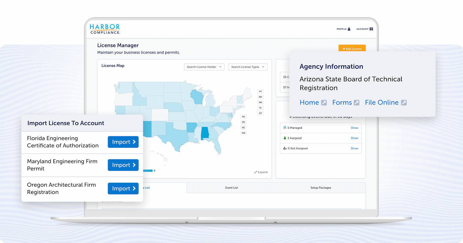Image resolution: width=463 pixels, height=243 pixels.
Task: Import Florida Engineering Certificate of Authorization
Action: tap(123, 142)
